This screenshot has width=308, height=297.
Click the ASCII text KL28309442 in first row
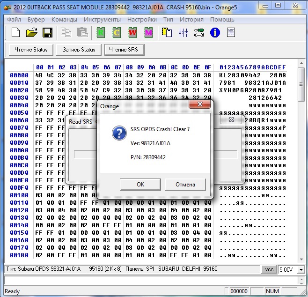(240, 75)
